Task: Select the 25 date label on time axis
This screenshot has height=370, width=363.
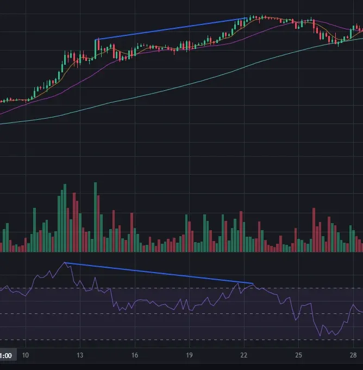Action: [x=299, y=355]
